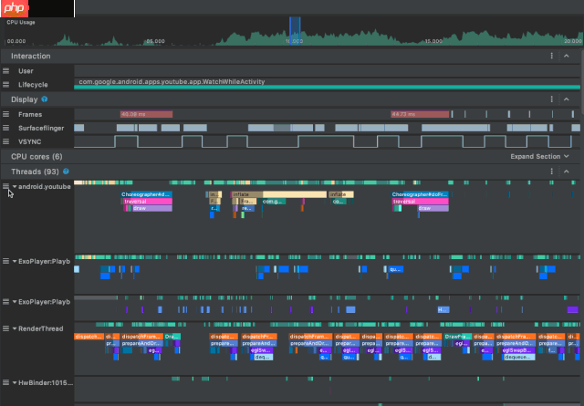Collapse the Threads section
Viewport: 584px width, 406px height.
(x=567, y=172)
